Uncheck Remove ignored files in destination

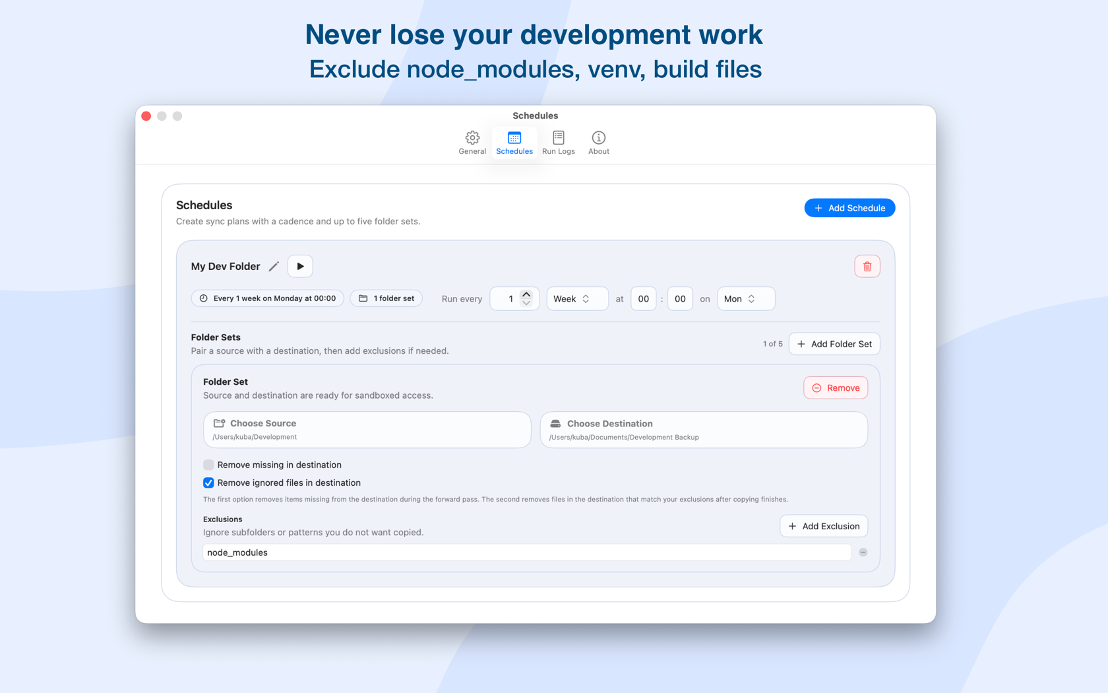(208, 483)
